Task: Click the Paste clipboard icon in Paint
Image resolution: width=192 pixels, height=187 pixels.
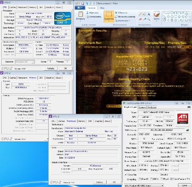Action: click(81, 14)
